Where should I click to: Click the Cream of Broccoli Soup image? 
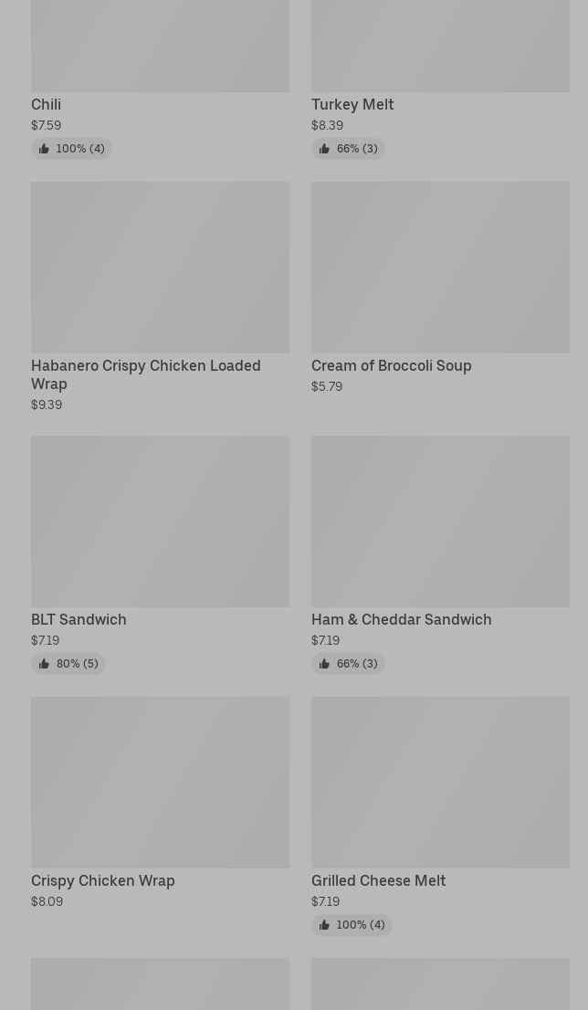tap(440, 267)
